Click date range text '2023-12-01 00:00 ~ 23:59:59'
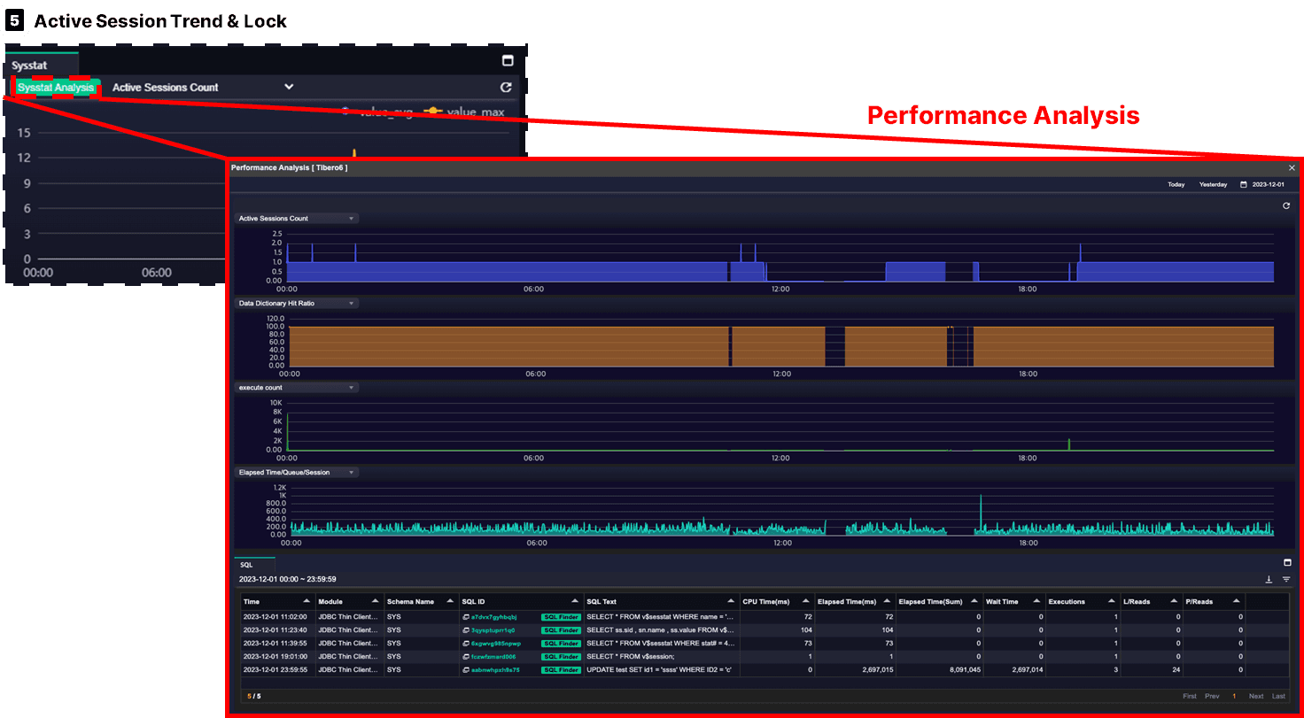 287,579
